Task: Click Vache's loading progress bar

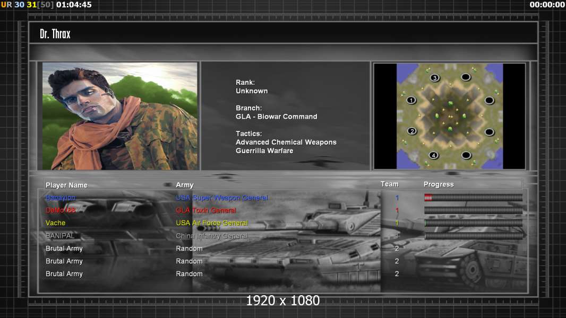Action: [473, 223]
